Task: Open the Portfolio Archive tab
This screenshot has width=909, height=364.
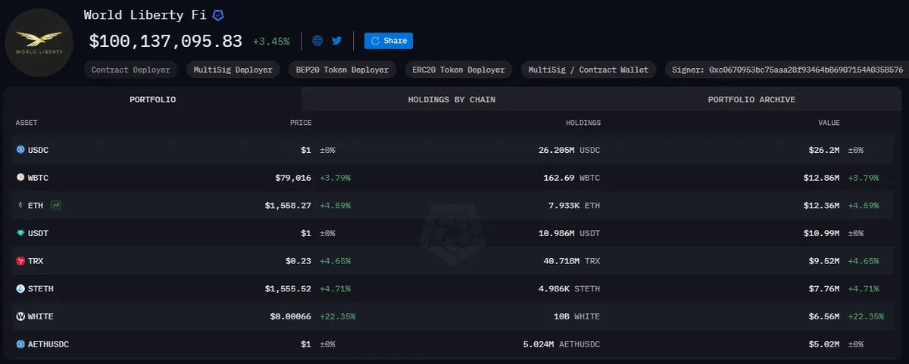Action: coord(751,99)
